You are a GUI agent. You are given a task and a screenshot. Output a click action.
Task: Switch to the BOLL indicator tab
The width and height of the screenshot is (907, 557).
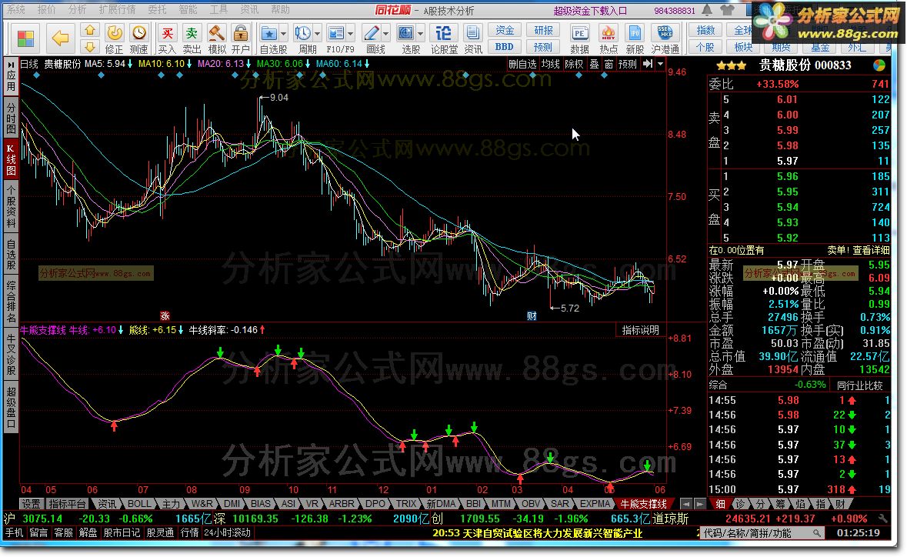[x=138, y=504]
